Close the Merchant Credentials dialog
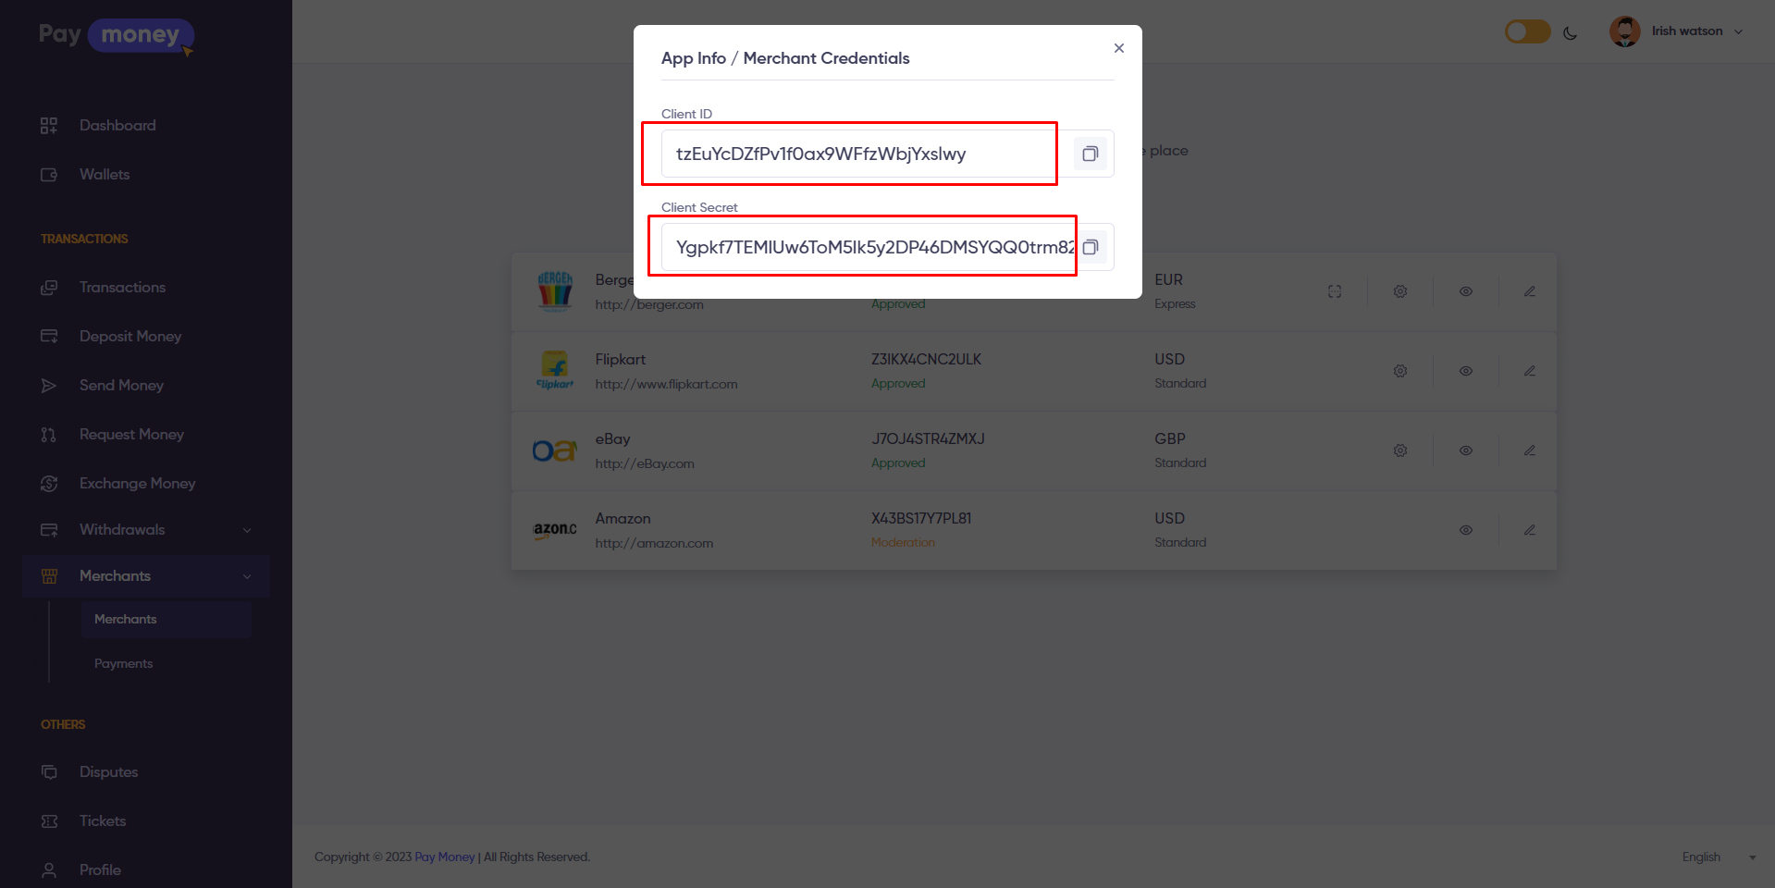Image resolution: width=1775 pixels, height=888 pixels. click(x=1119, y=48)
